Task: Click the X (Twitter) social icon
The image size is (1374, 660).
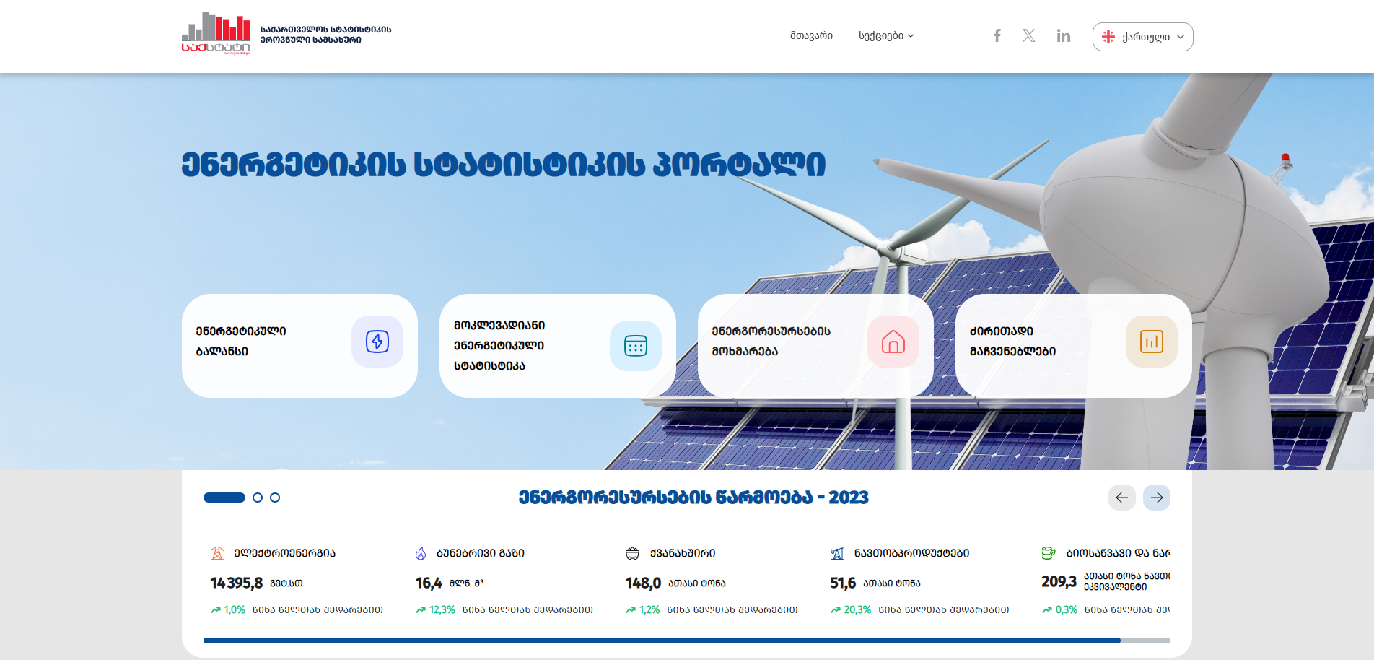Action: 1028,35
